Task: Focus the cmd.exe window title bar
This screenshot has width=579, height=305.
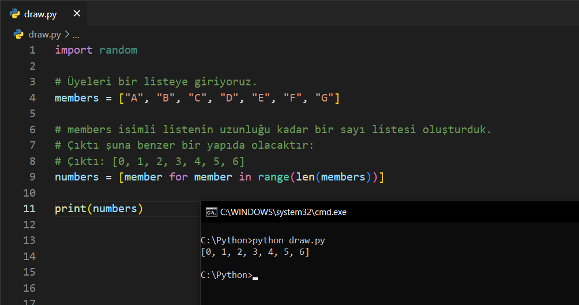Action: click(x=404, y=212)
